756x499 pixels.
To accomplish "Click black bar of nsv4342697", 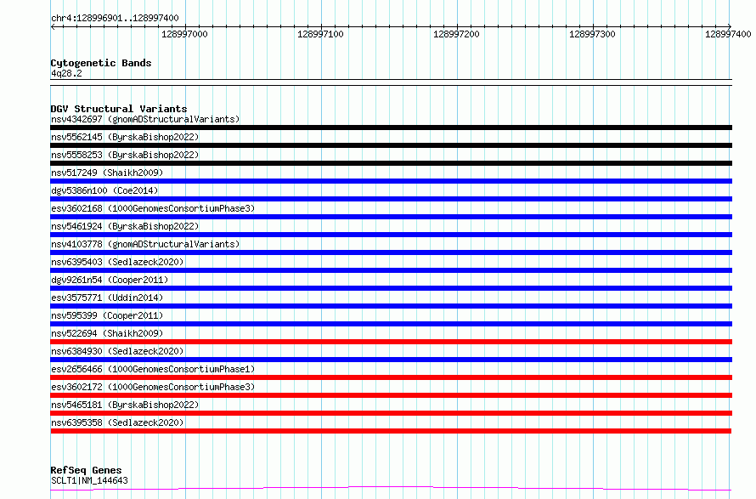I will pos(391,128).
